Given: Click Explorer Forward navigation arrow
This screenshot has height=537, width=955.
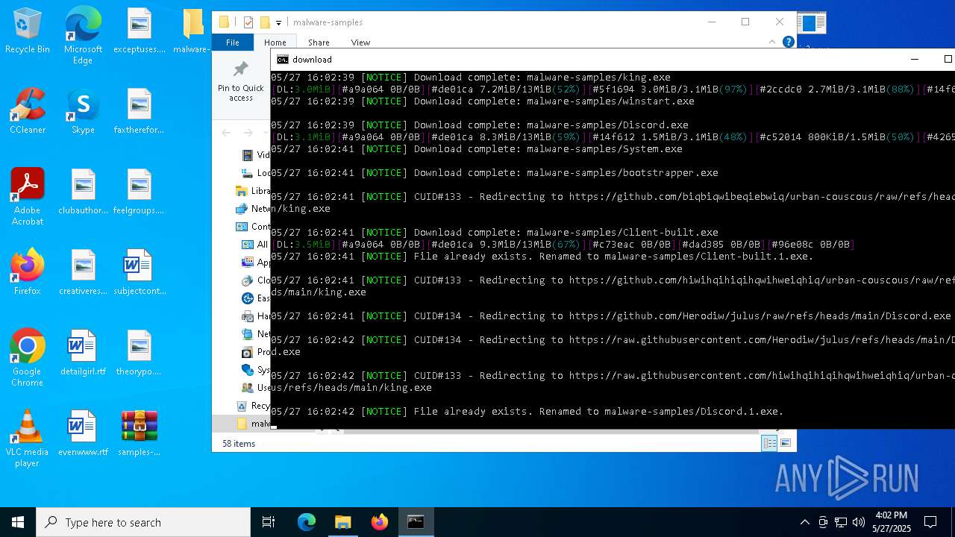Looking at the screenshot, I should pyautogui.click(x=248, y=133).
